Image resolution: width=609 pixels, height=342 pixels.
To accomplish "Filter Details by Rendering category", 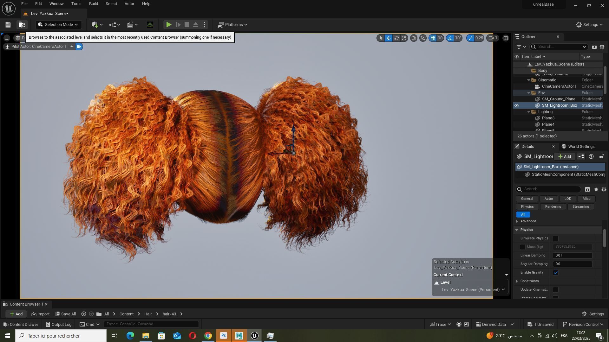I will point(553,207).
